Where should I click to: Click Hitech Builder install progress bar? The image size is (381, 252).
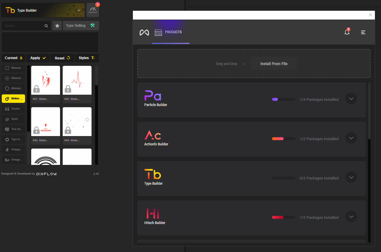point(283,217)
